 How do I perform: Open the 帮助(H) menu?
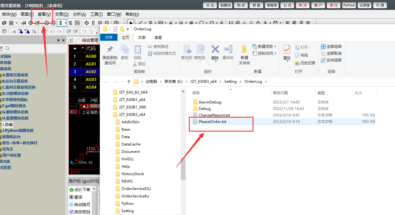(x=132, y=14)
